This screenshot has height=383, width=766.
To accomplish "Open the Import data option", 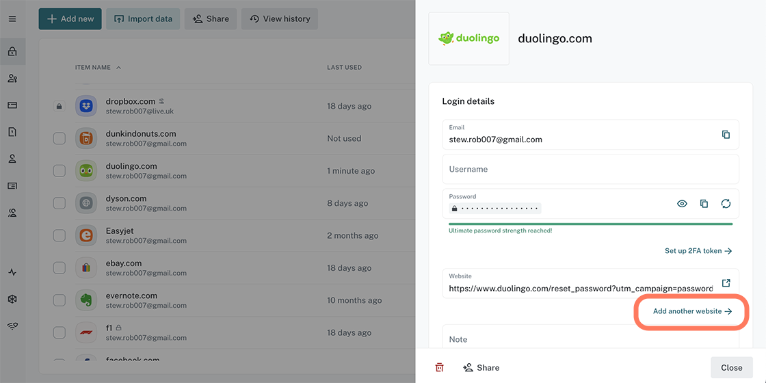I will point(144,19).
